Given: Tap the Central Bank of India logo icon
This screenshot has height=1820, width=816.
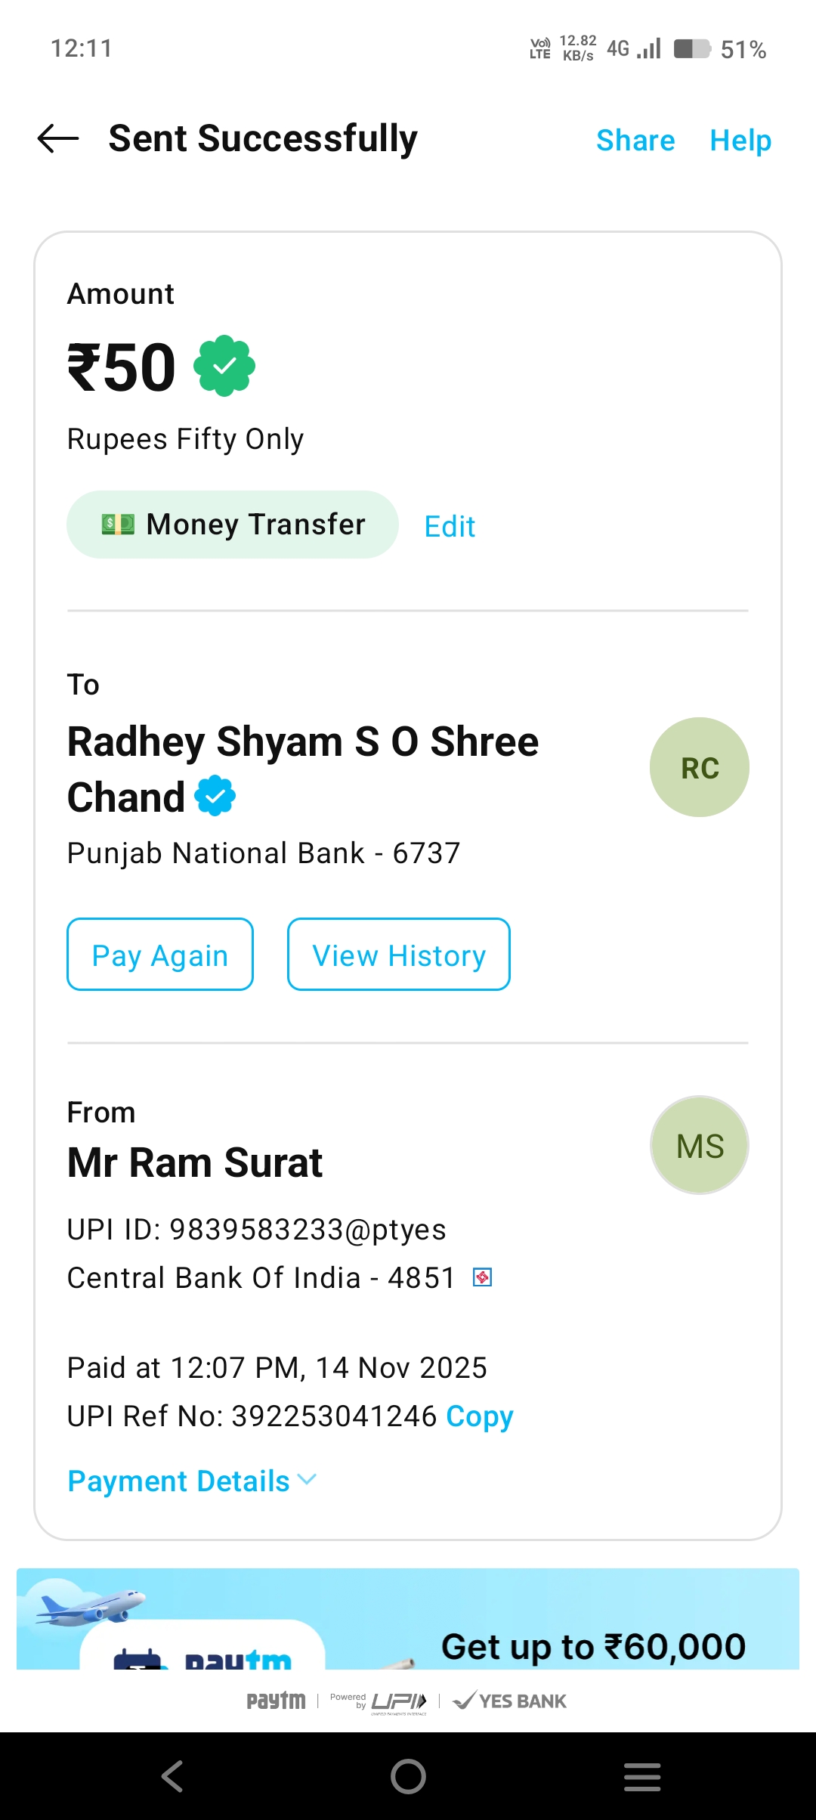Looking at the screenshot, I should 482,1277.
